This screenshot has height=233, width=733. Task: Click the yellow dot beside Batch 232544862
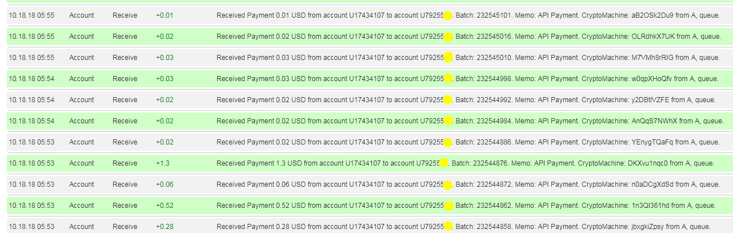coord(448,206)
